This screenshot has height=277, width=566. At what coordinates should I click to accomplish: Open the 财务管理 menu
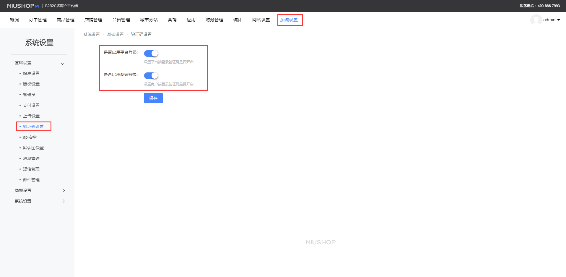click(214, 20)
